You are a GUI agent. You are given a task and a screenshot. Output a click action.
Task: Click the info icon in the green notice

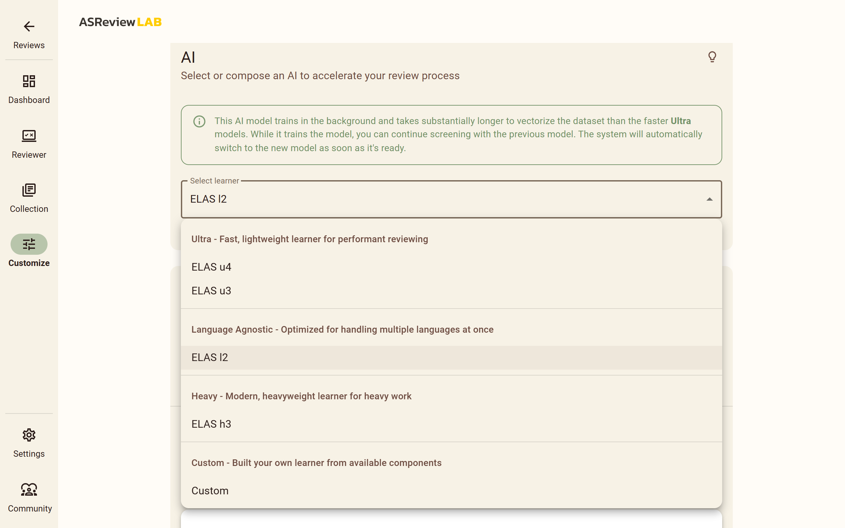pyautogui.click(x=199, y=121)
